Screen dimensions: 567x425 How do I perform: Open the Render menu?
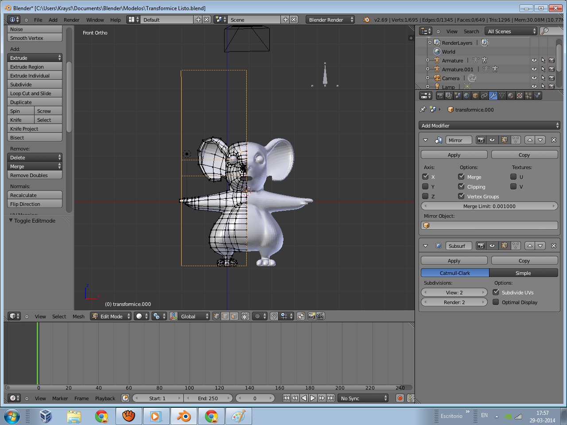(x=71, y=20)
